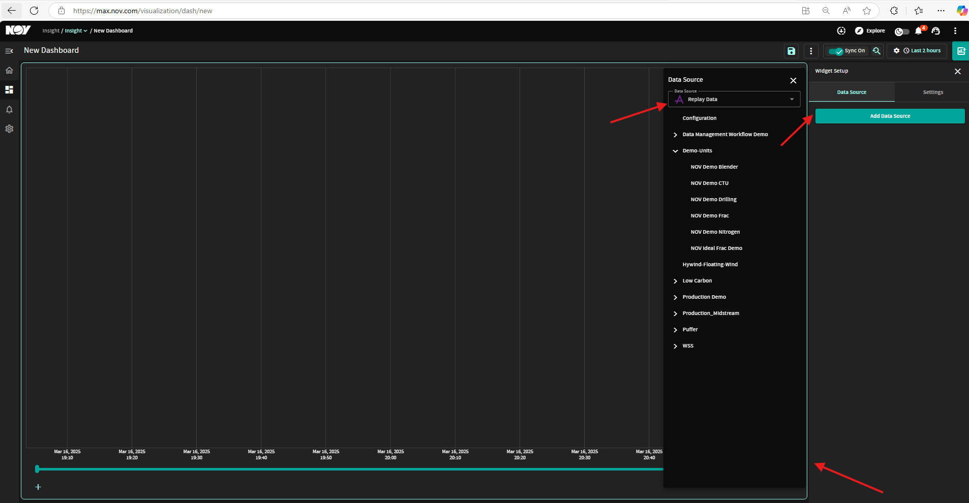Image resolution: width=969 pixels, height=503 pixels.
Task: Go to Home in the sidebar
Action: [x=9, y=70]
